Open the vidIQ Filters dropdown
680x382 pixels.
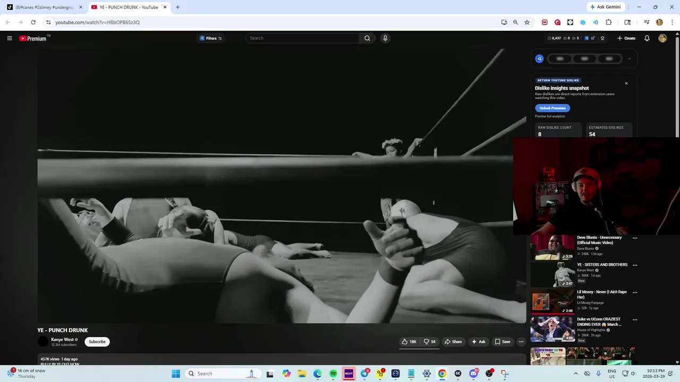211,38
